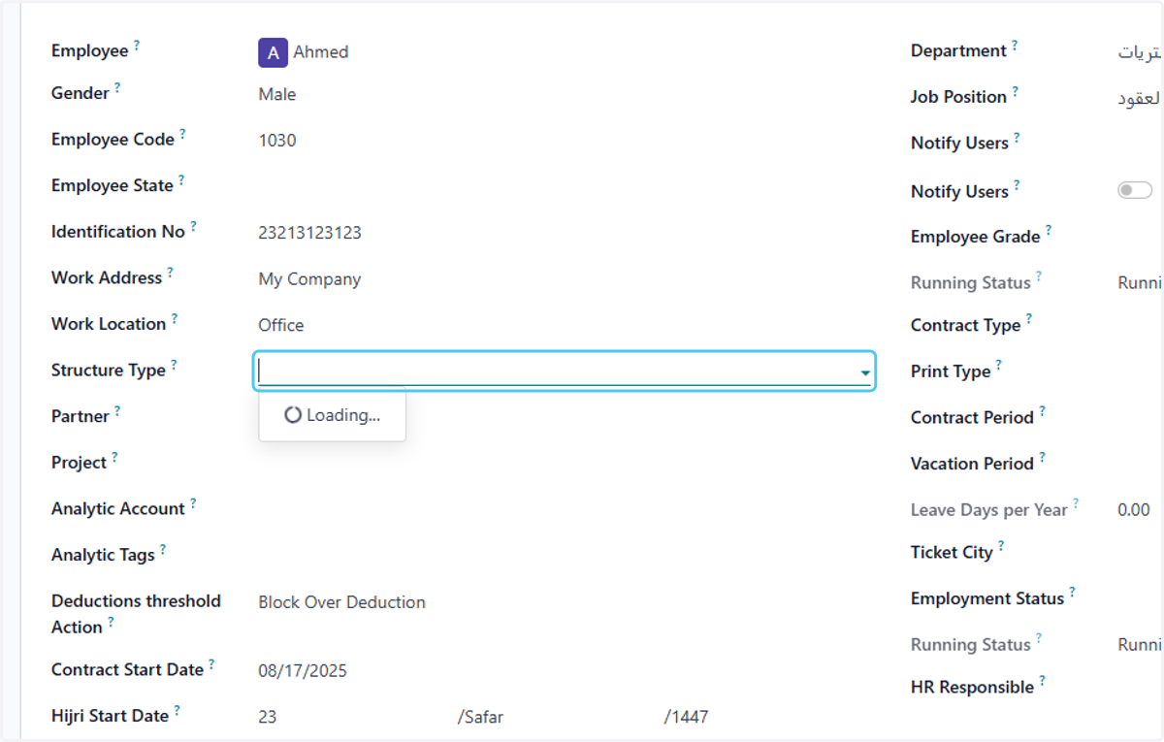Click the Ticket City field label
This screenshot has width=1164, height=742.
(952, 553)
